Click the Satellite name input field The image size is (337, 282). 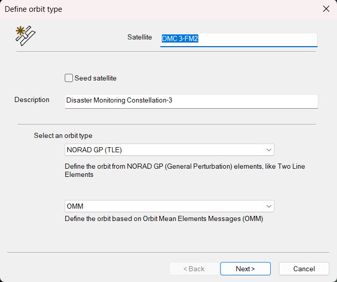(x=239, y=39)
